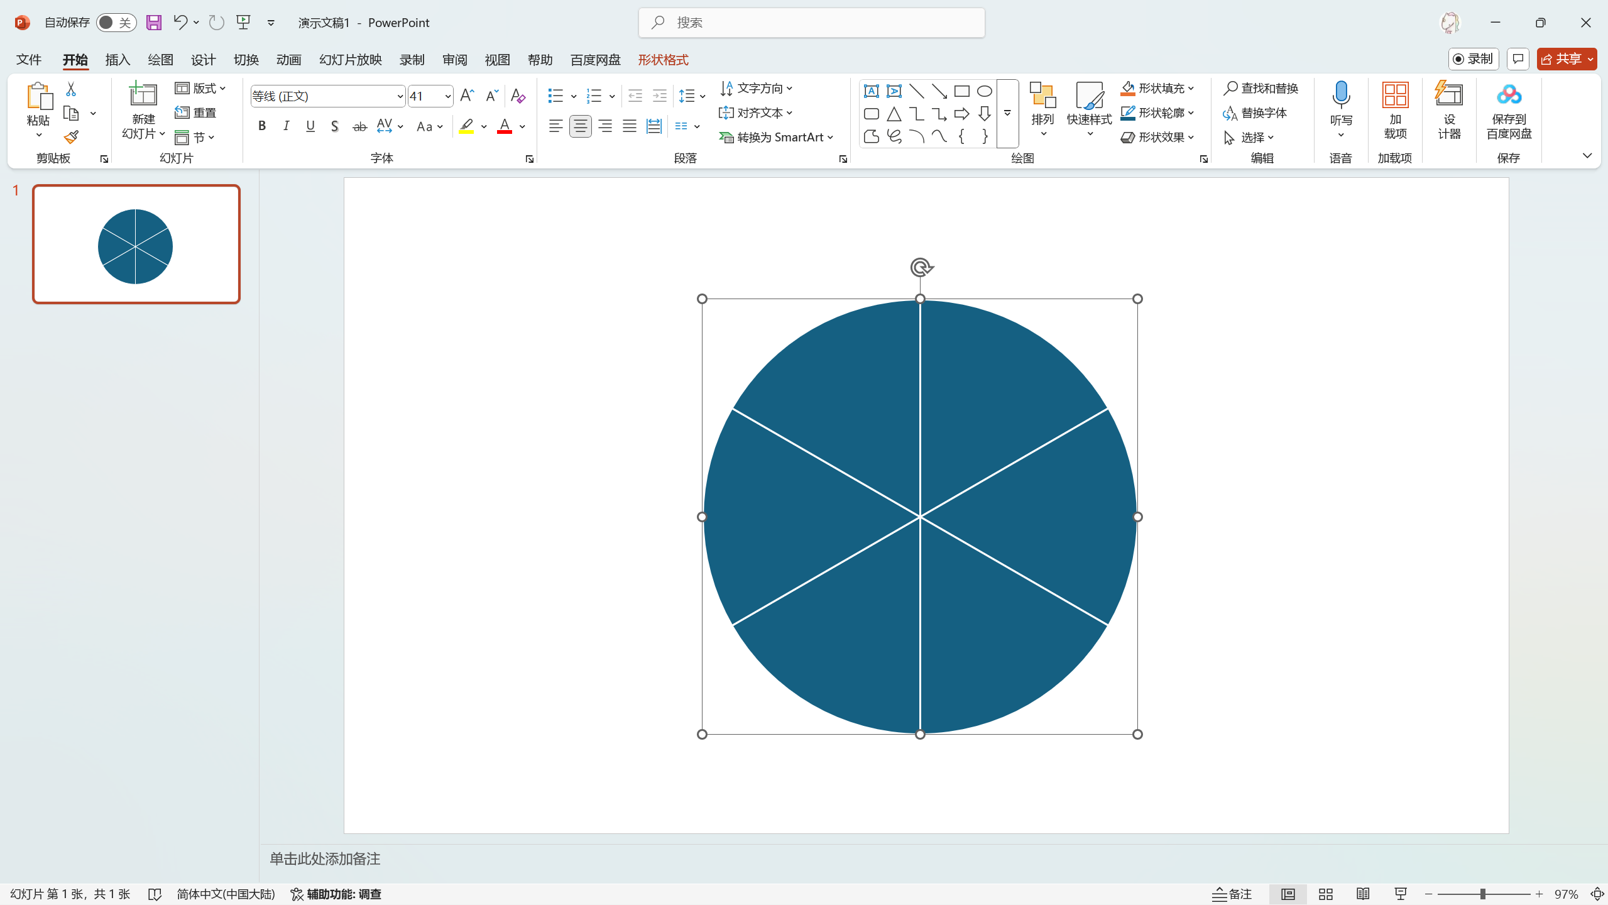This screenshot has width=1608, height=905.
Task: Click Find and Replace button
Action: pos(1261,89)
